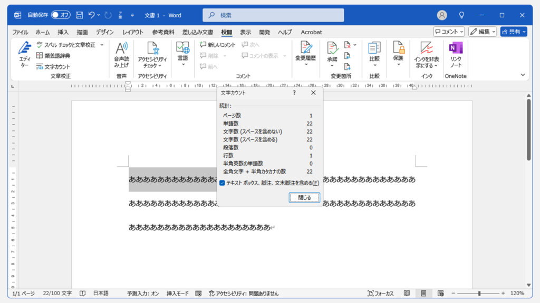Uncheck テキストボックス、脚注 include checkbox

coord(223,183)
